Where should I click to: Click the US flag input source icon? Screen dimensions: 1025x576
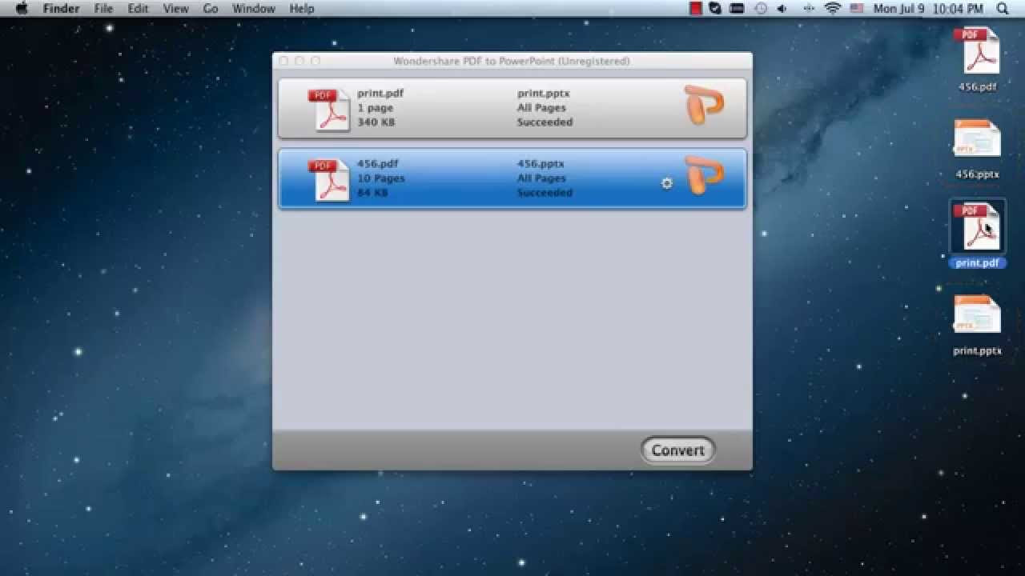[x=857, y=9]
